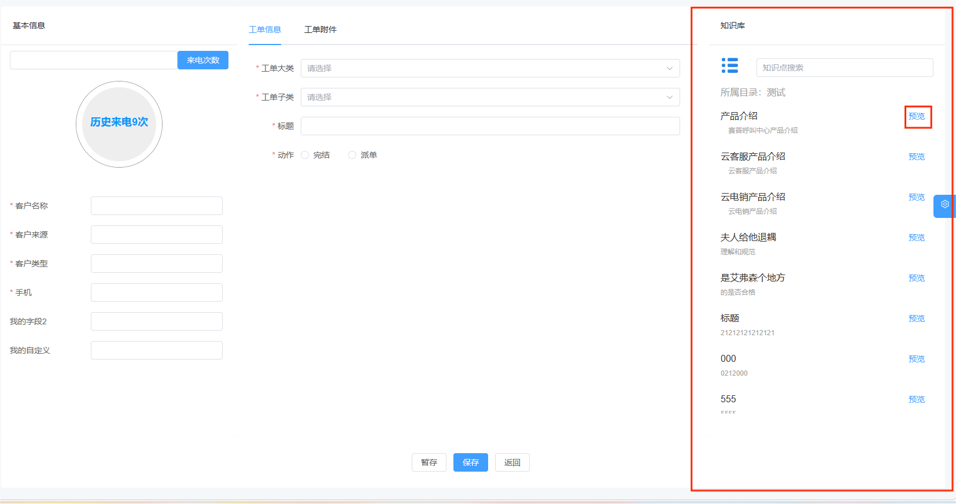Preview the 云客服产品介绍 item
The width and height of the screenshot is (956, 504).
(917, 157)
